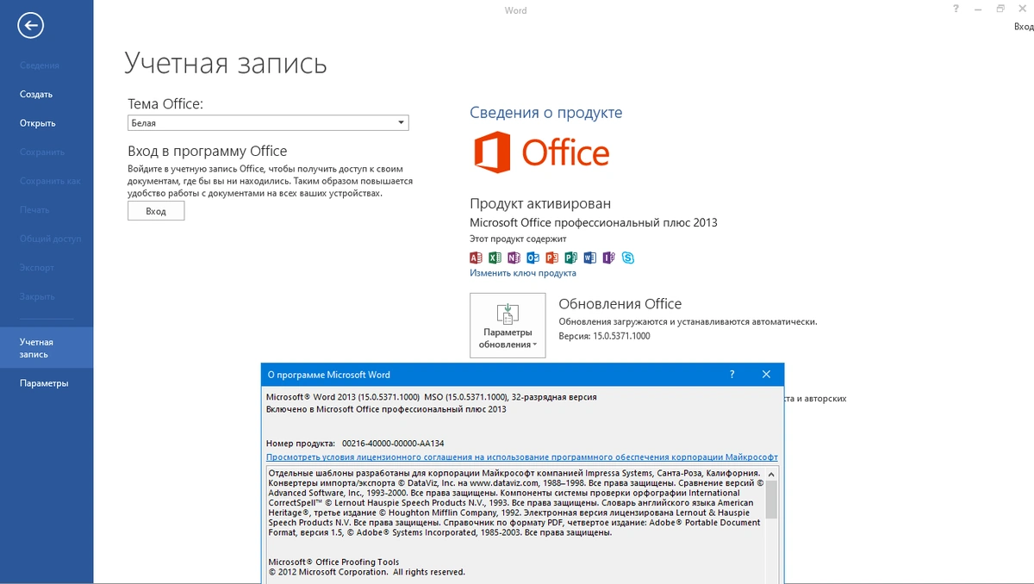Screen dimensions: 1034x584
Task: Open the Параметры обновления dropdown button
Action: pos(508,325)
